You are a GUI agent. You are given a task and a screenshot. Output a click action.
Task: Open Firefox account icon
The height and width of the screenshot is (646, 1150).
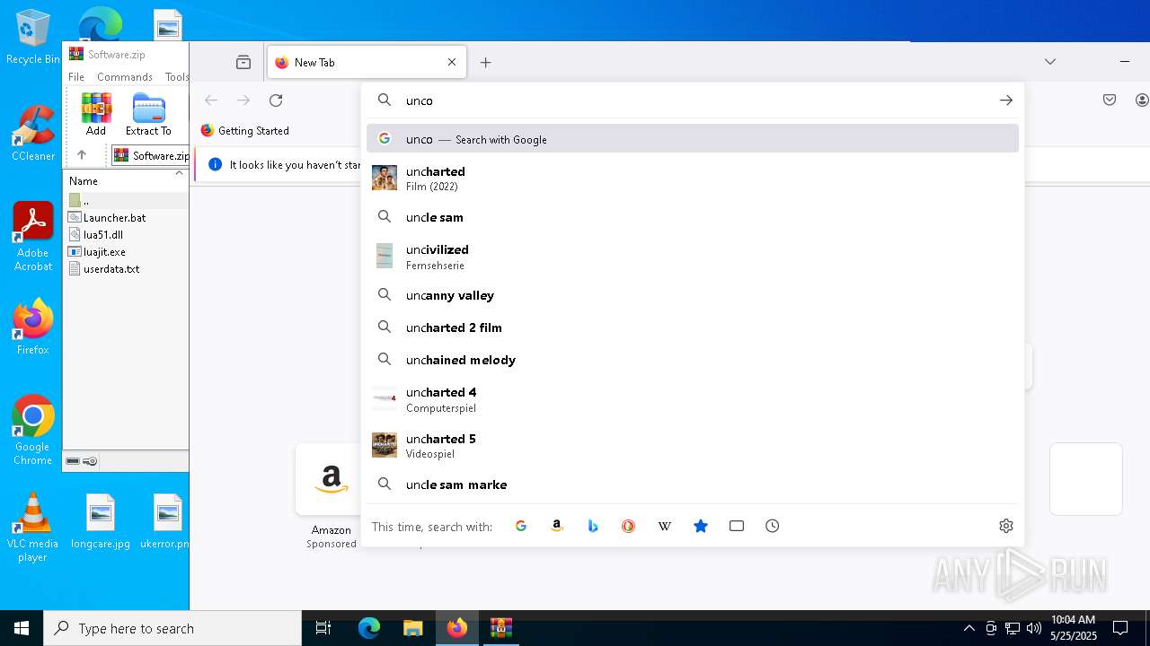coord(1142,100)
